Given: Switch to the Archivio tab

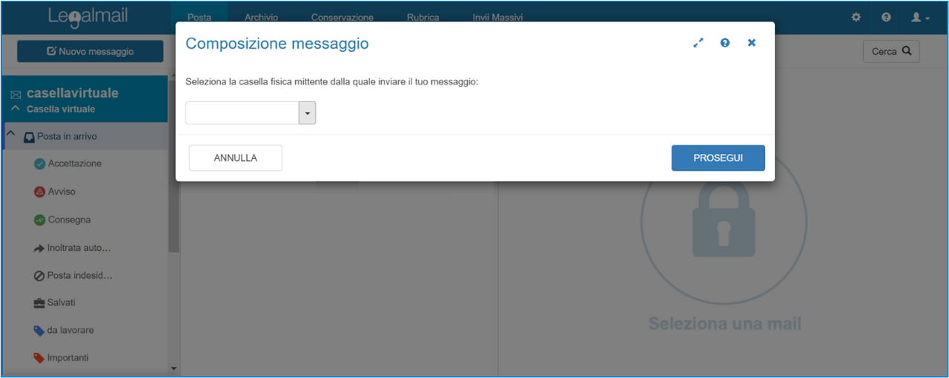Looking at the screenshot, I should (261, 17).
